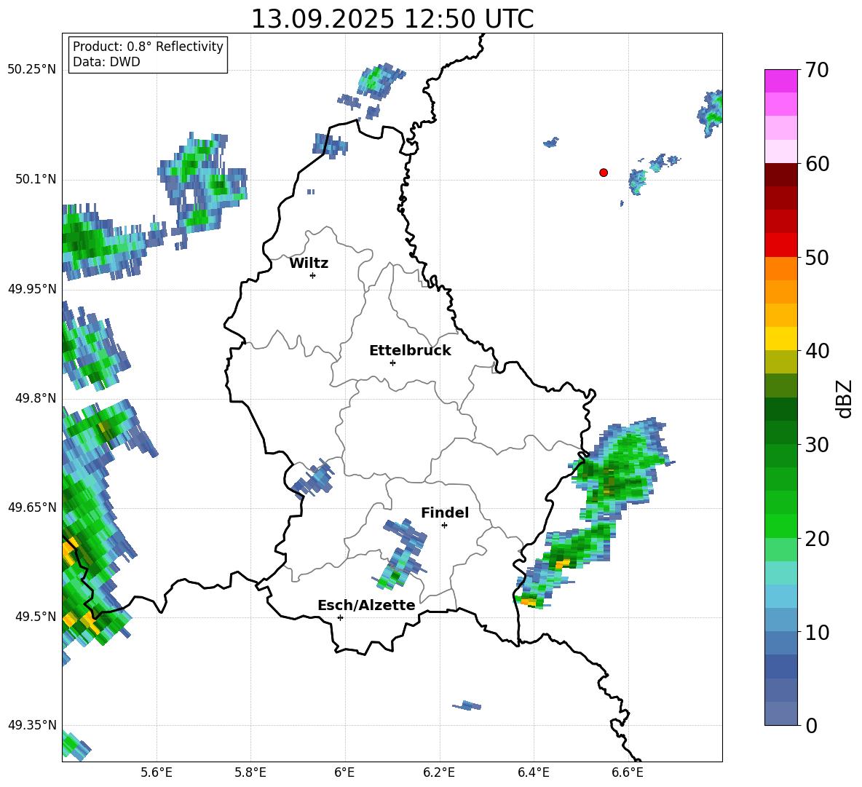The image size is (862, 787).
Task: Click the 60 value on colorbar
Action: click(816, 164)
